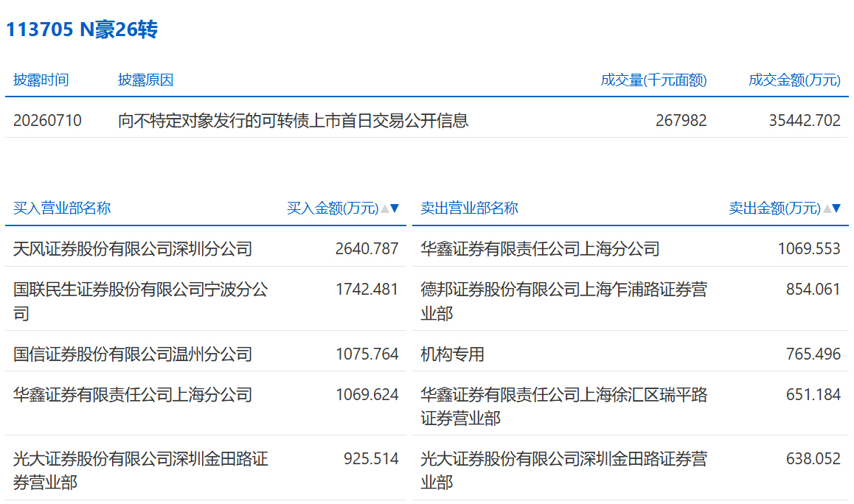Select the turnover amount 35442.702
Image resolution: width=854 pixels, height=504 pixels.
(805, 120)
